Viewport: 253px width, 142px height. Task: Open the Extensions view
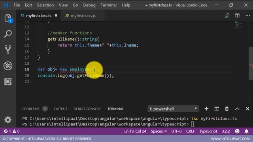[8, 82]
